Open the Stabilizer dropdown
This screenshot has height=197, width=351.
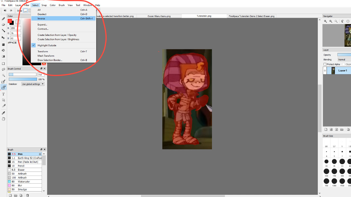click(33, 84)
